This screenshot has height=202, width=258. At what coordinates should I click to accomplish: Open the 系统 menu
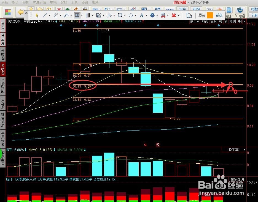pos(5,2)
